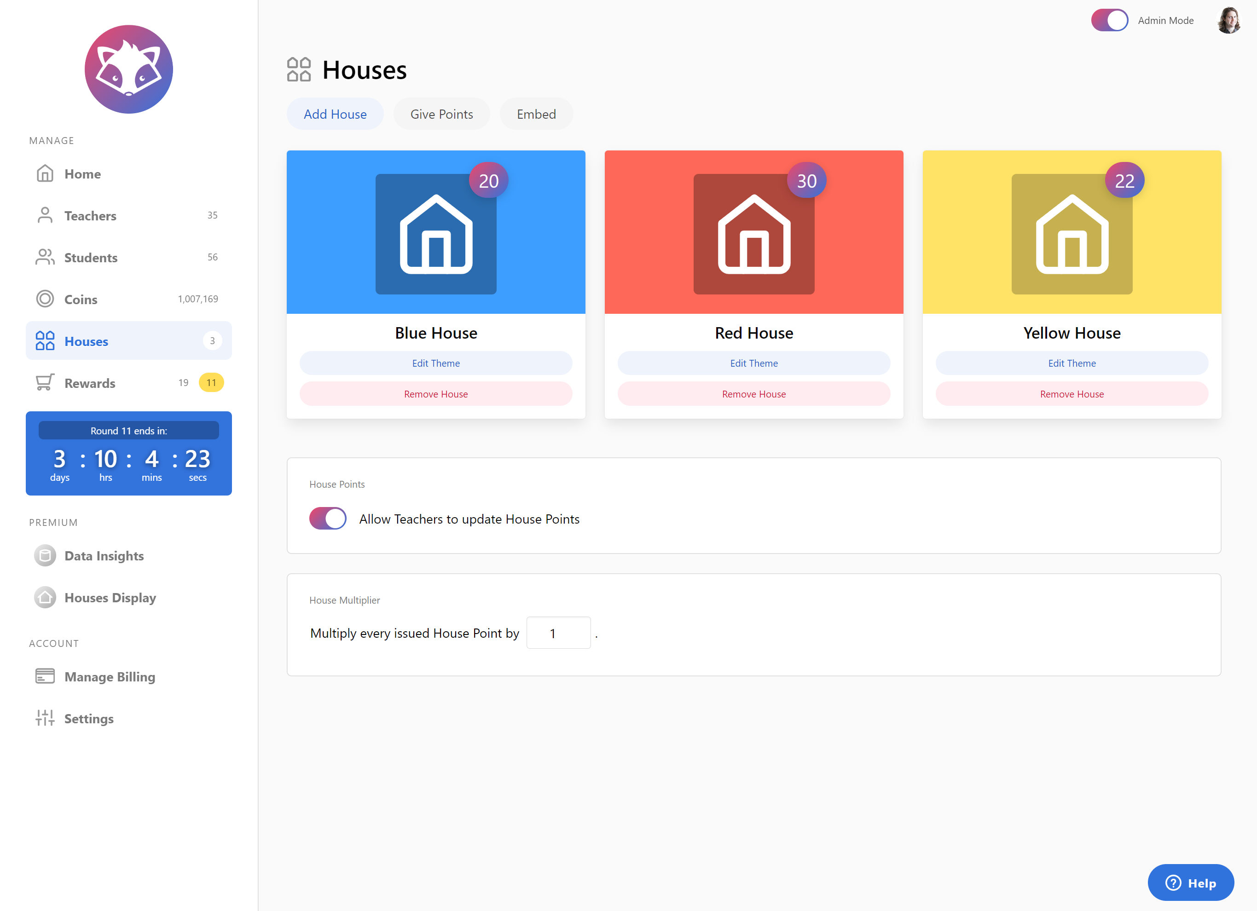Screen dimensions: 1257x911
Task: Toggle Admin Mode switch off
Action: point(1109,21)
